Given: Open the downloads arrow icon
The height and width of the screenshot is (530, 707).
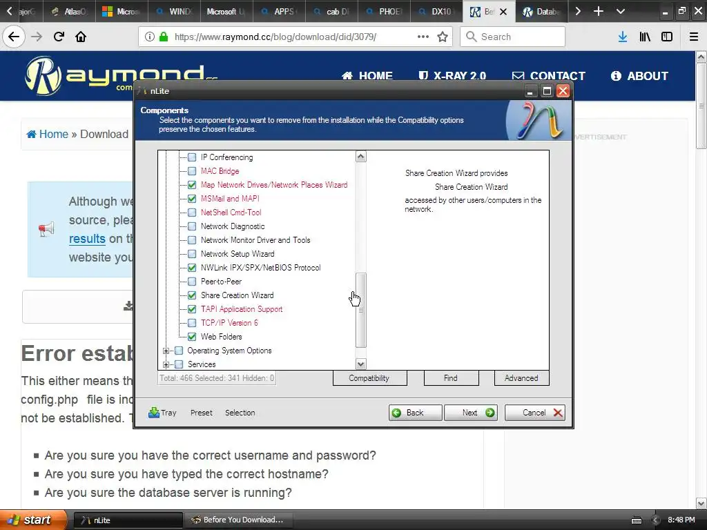Looking at the screenshot, I should point(623,37).
